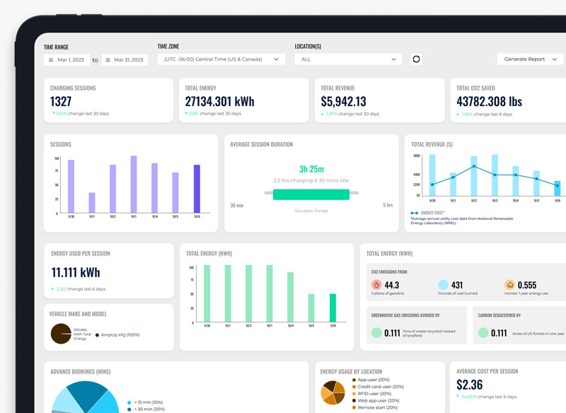Click the > 15 min (10%) legend entry

click(145, 402)
